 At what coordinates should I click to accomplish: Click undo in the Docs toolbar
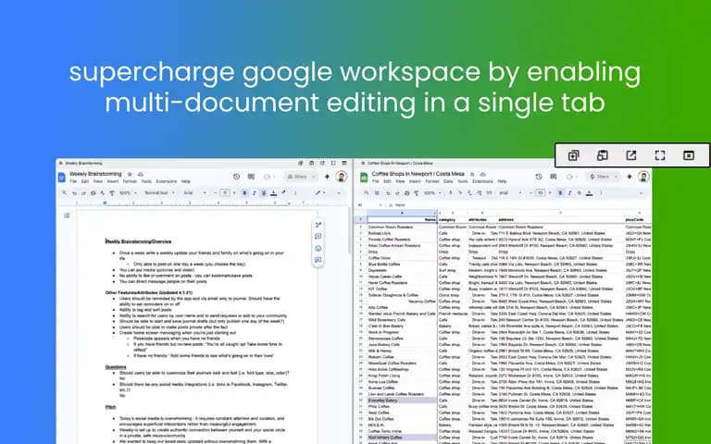[x=74, y=193]
